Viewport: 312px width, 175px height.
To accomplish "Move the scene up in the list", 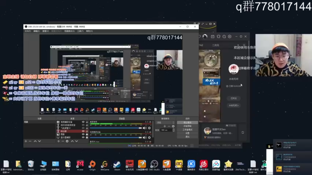I will (35, 141).
